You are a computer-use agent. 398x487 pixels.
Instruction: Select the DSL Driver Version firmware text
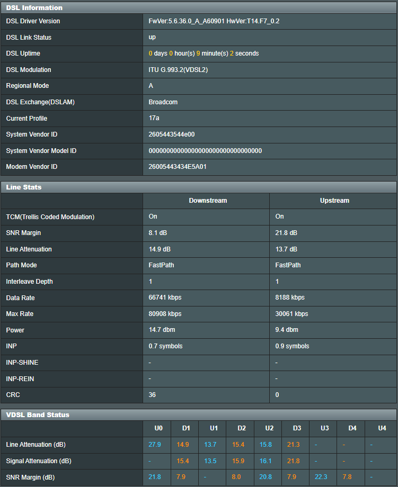[x=214, y=21]
